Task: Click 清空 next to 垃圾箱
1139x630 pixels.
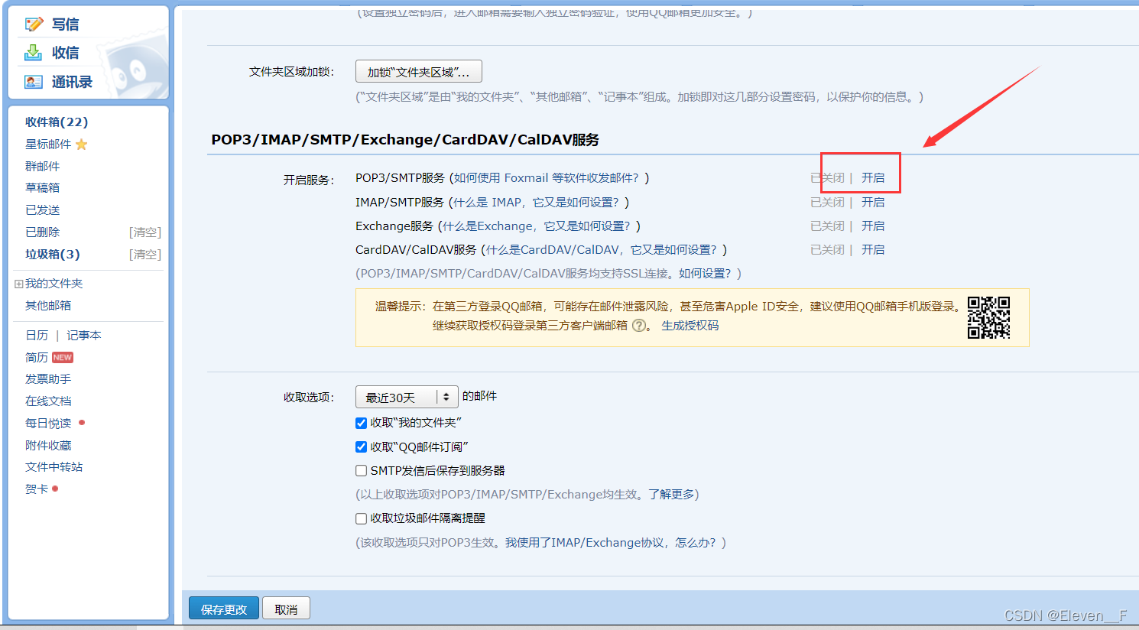Action: tap(145, 255)
